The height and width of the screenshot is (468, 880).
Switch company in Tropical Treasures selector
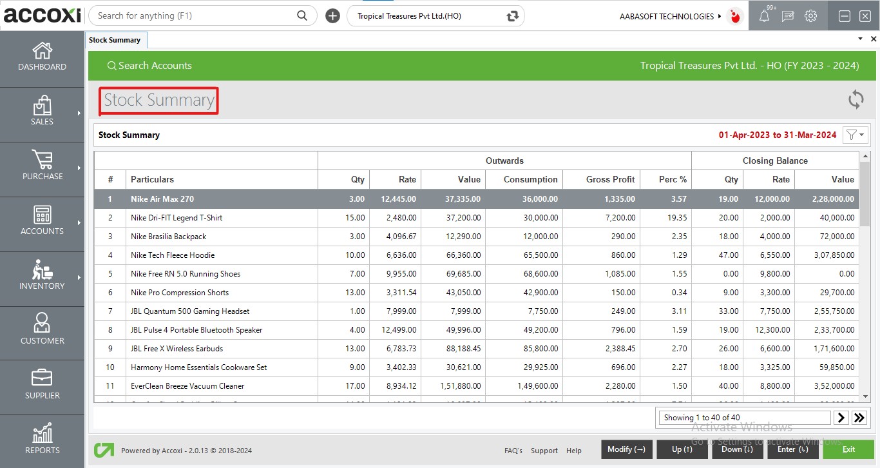click(513, 16)
